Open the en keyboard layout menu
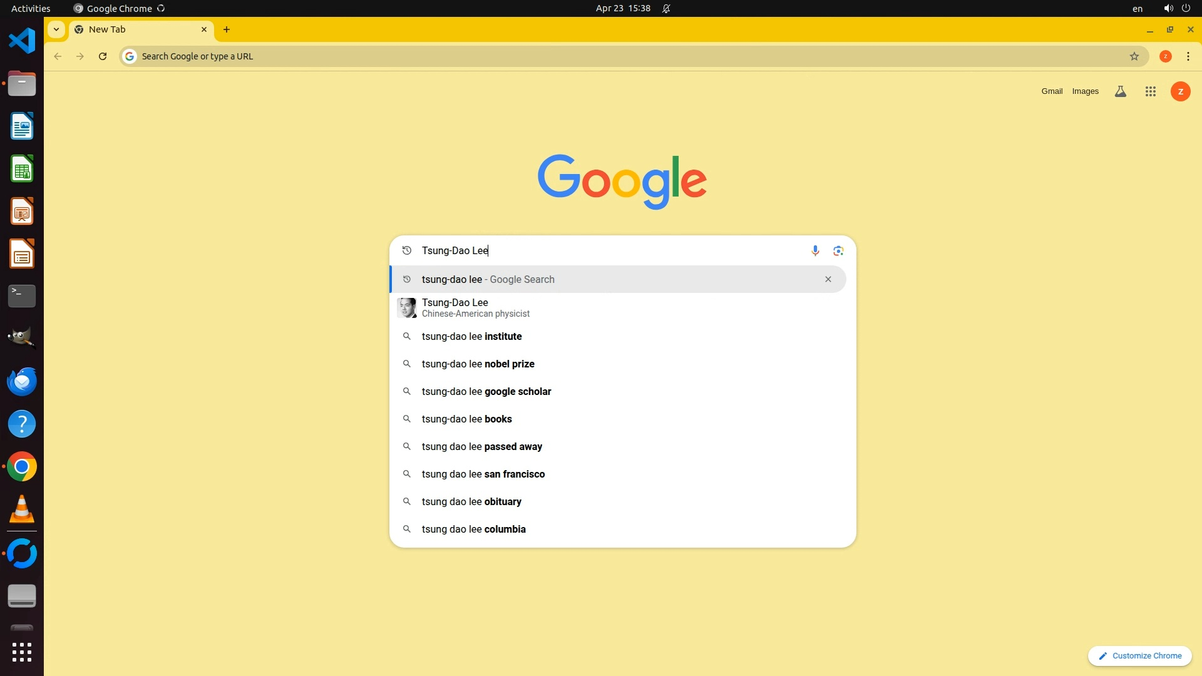The height and width of the screenshot is (676, 1202). pos(1137,9)
